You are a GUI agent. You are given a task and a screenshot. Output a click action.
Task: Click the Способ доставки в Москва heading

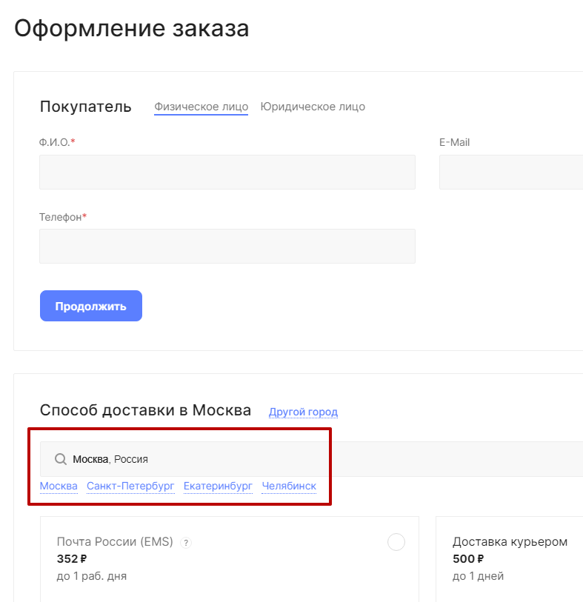coord(145,410)
